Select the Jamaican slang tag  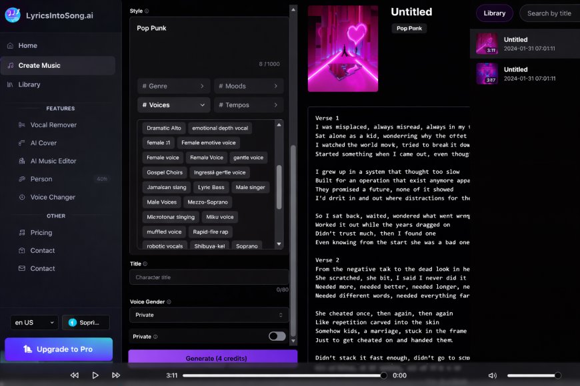(167, 187)
